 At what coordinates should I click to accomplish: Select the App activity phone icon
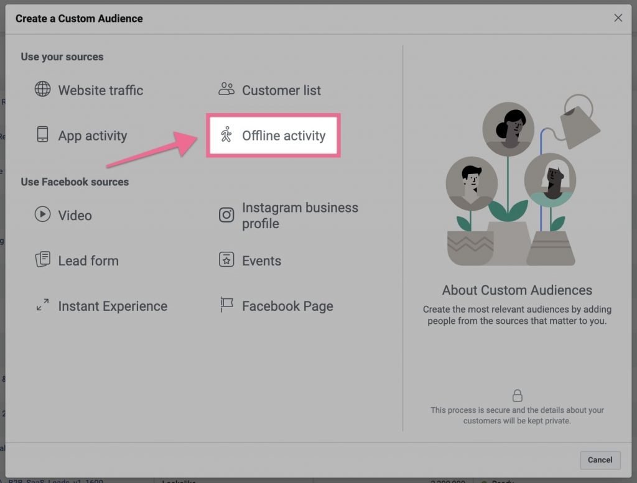pyautogui.click(x=42, y=136)
